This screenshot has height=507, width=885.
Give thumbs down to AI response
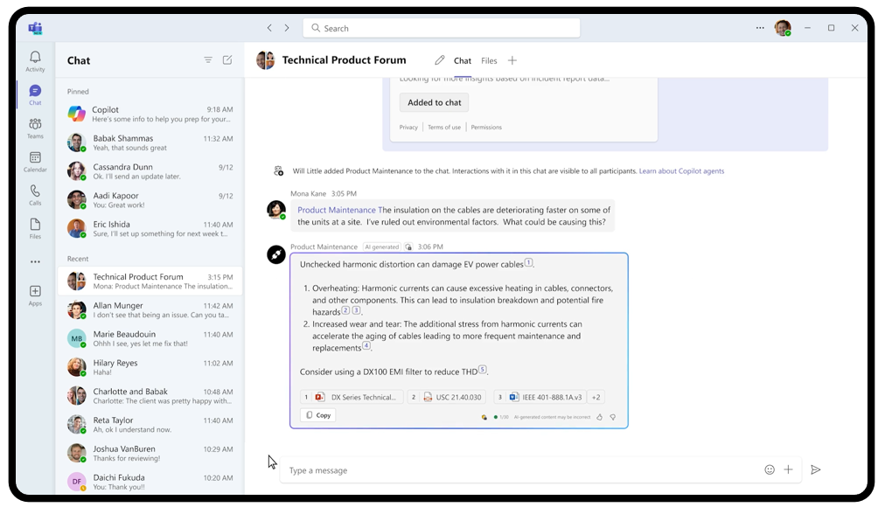pyautogui.click(x=612, y=417)
